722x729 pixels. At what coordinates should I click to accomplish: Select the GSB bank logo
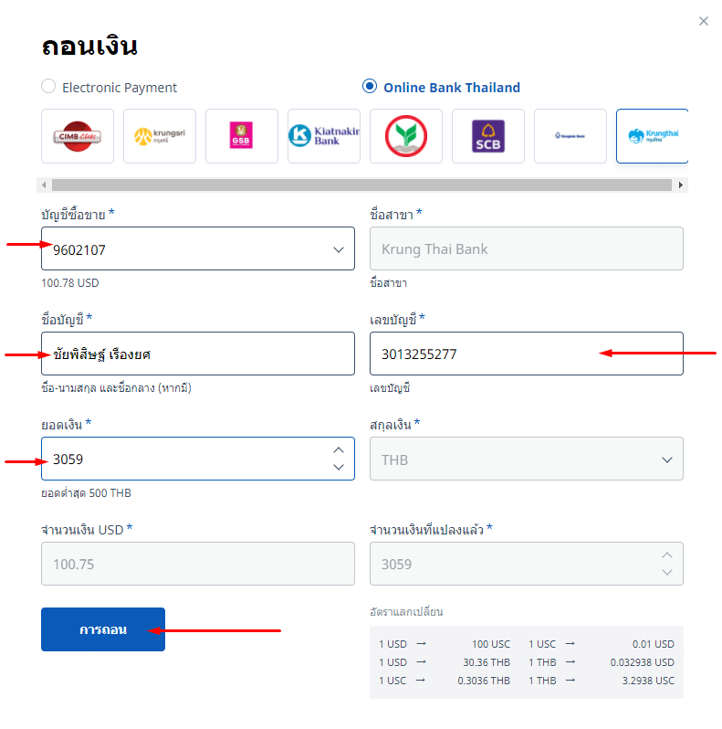click(x=242, y=136)
